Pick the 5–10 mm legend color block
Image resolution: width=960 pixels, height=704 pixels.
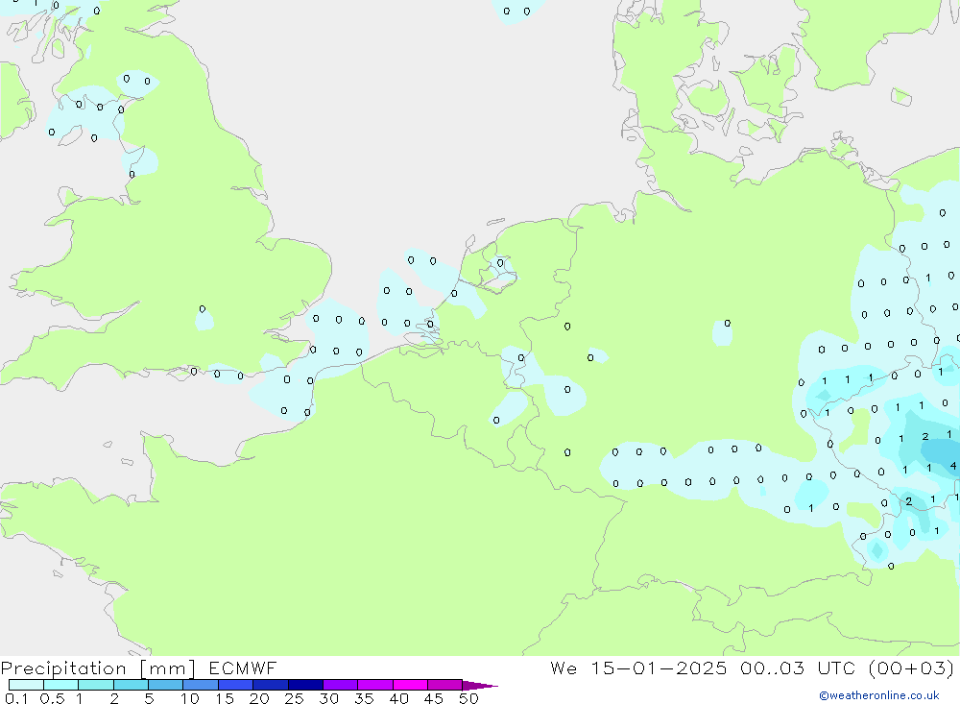166,685
